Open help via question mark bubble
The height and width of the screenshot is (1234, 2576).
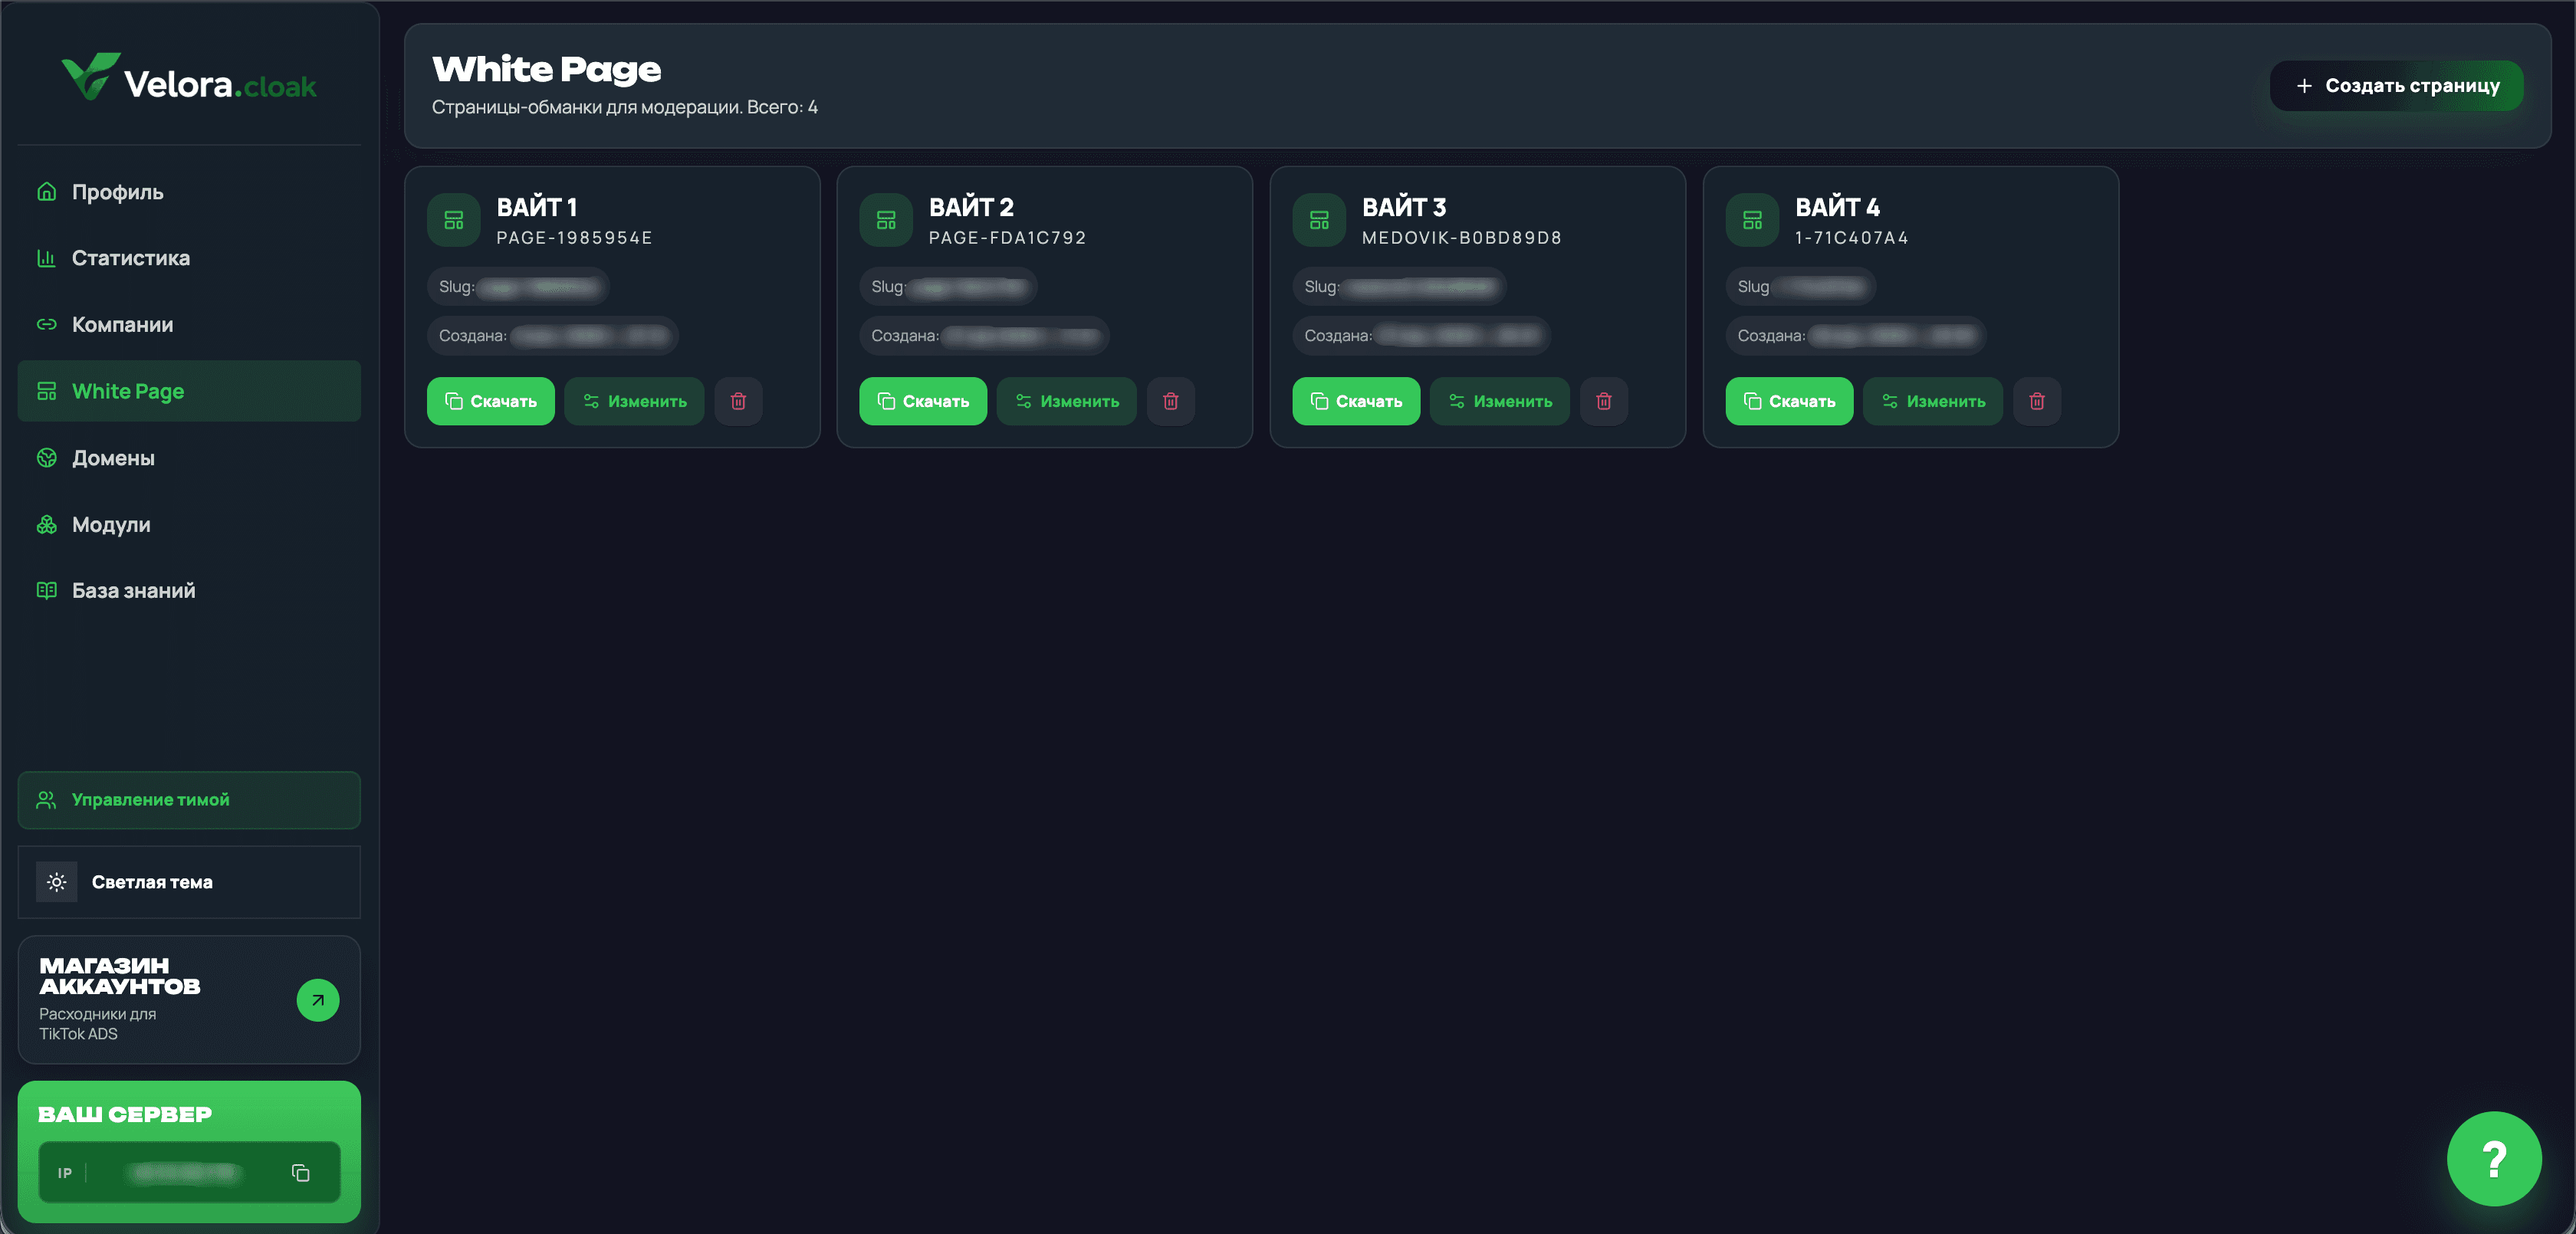click(2494, 1158)
